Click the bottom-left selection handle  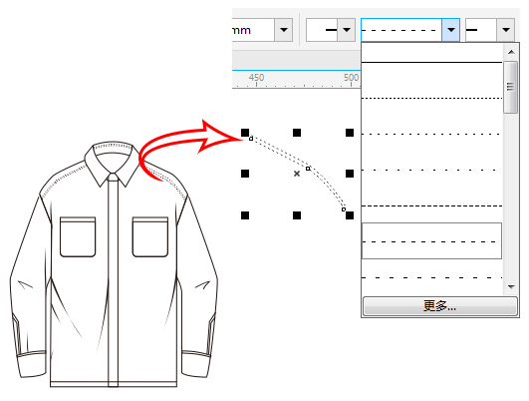point(245,215)
